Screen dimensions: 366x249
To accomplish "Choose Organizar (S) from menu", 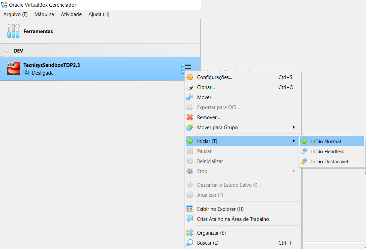I will [242, 233].
